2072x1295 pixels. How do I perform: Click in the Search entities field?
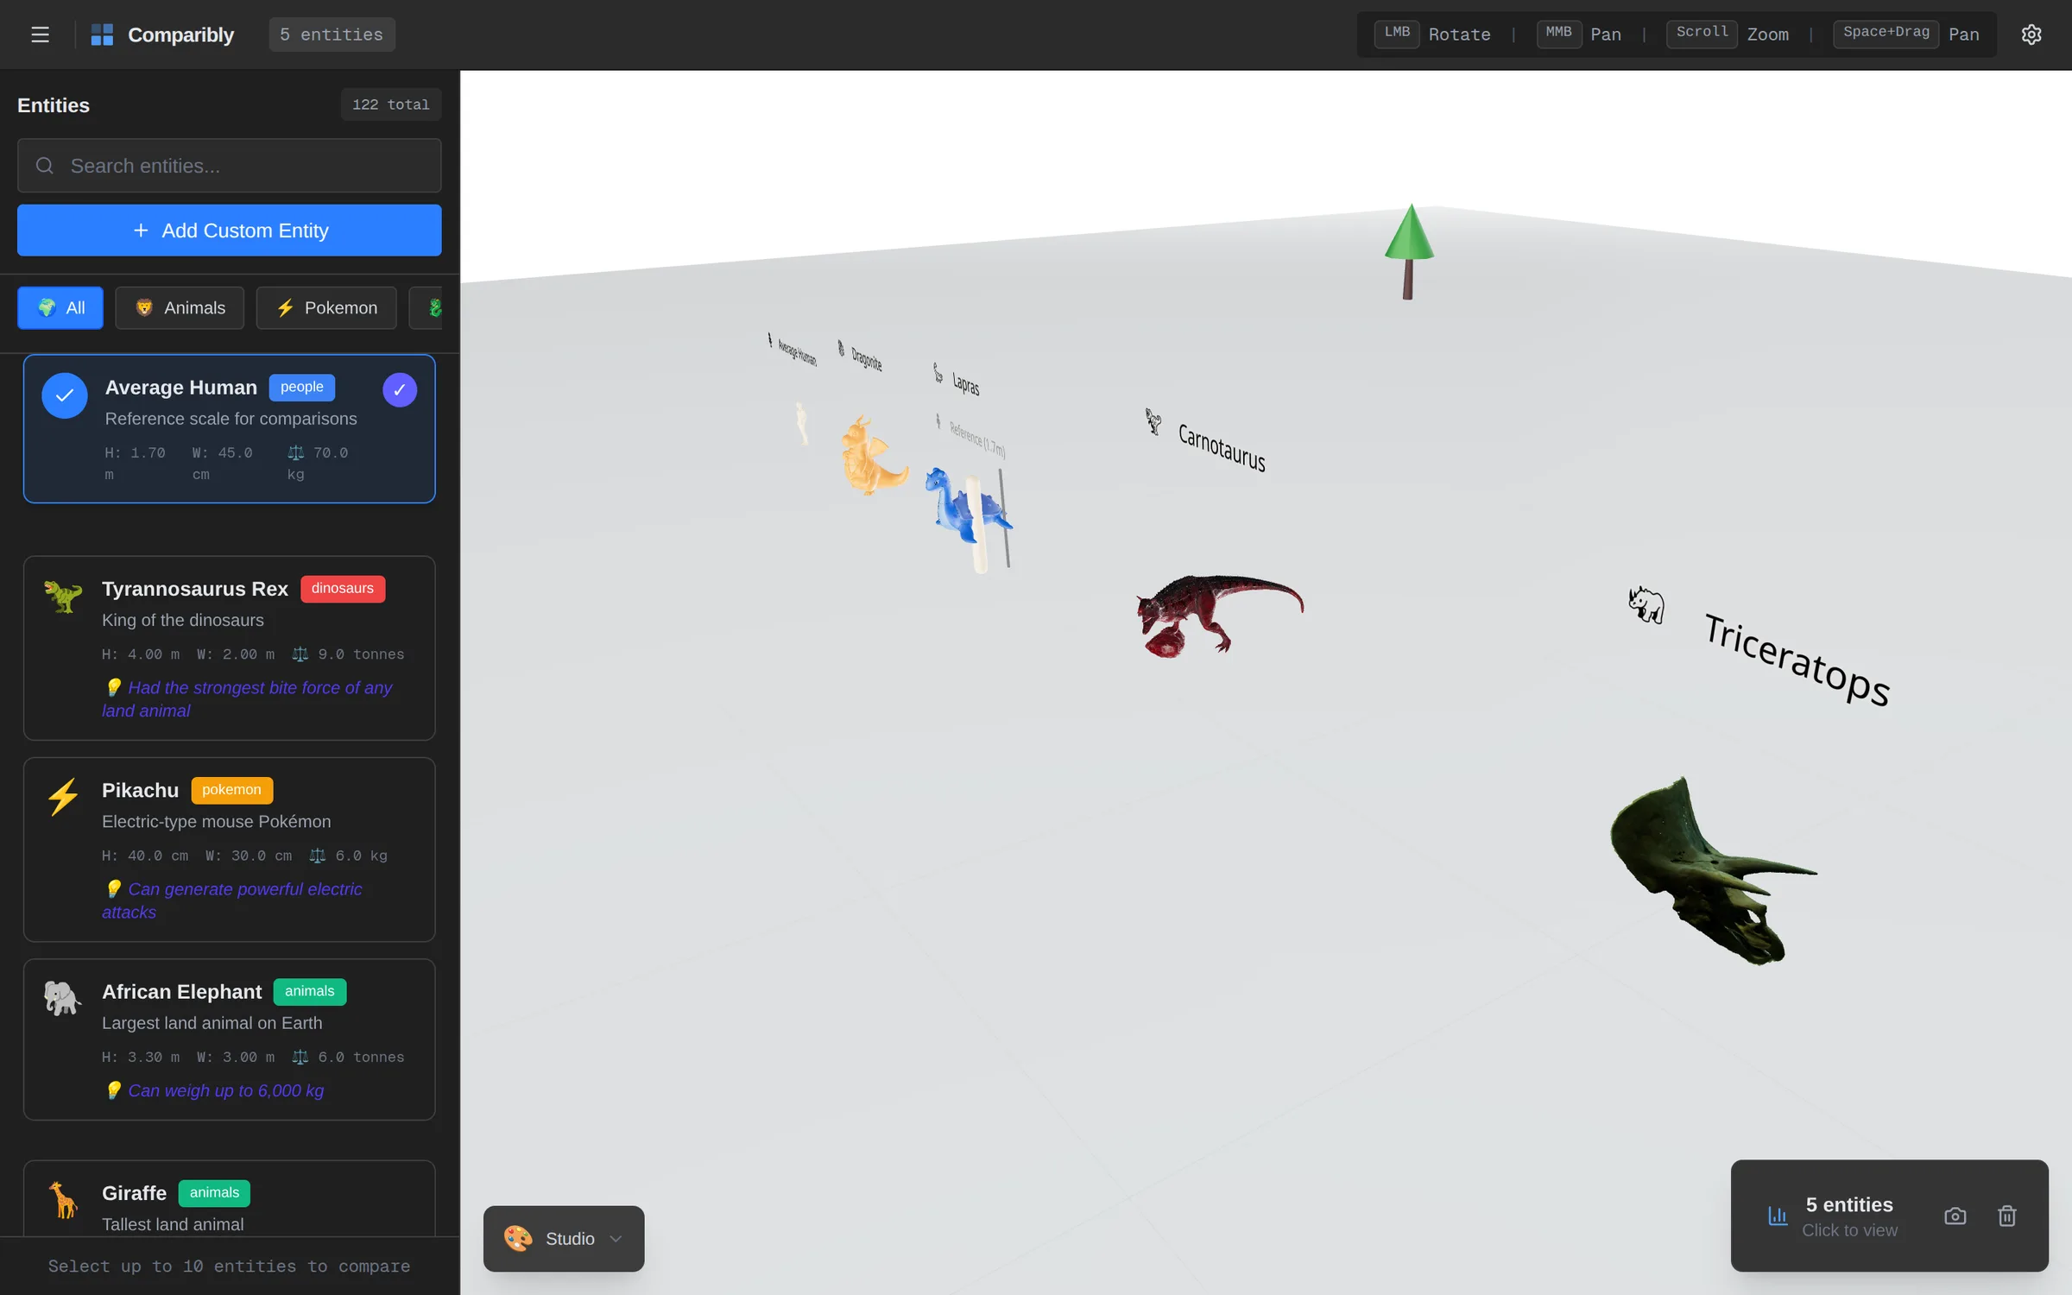(229, 165)
